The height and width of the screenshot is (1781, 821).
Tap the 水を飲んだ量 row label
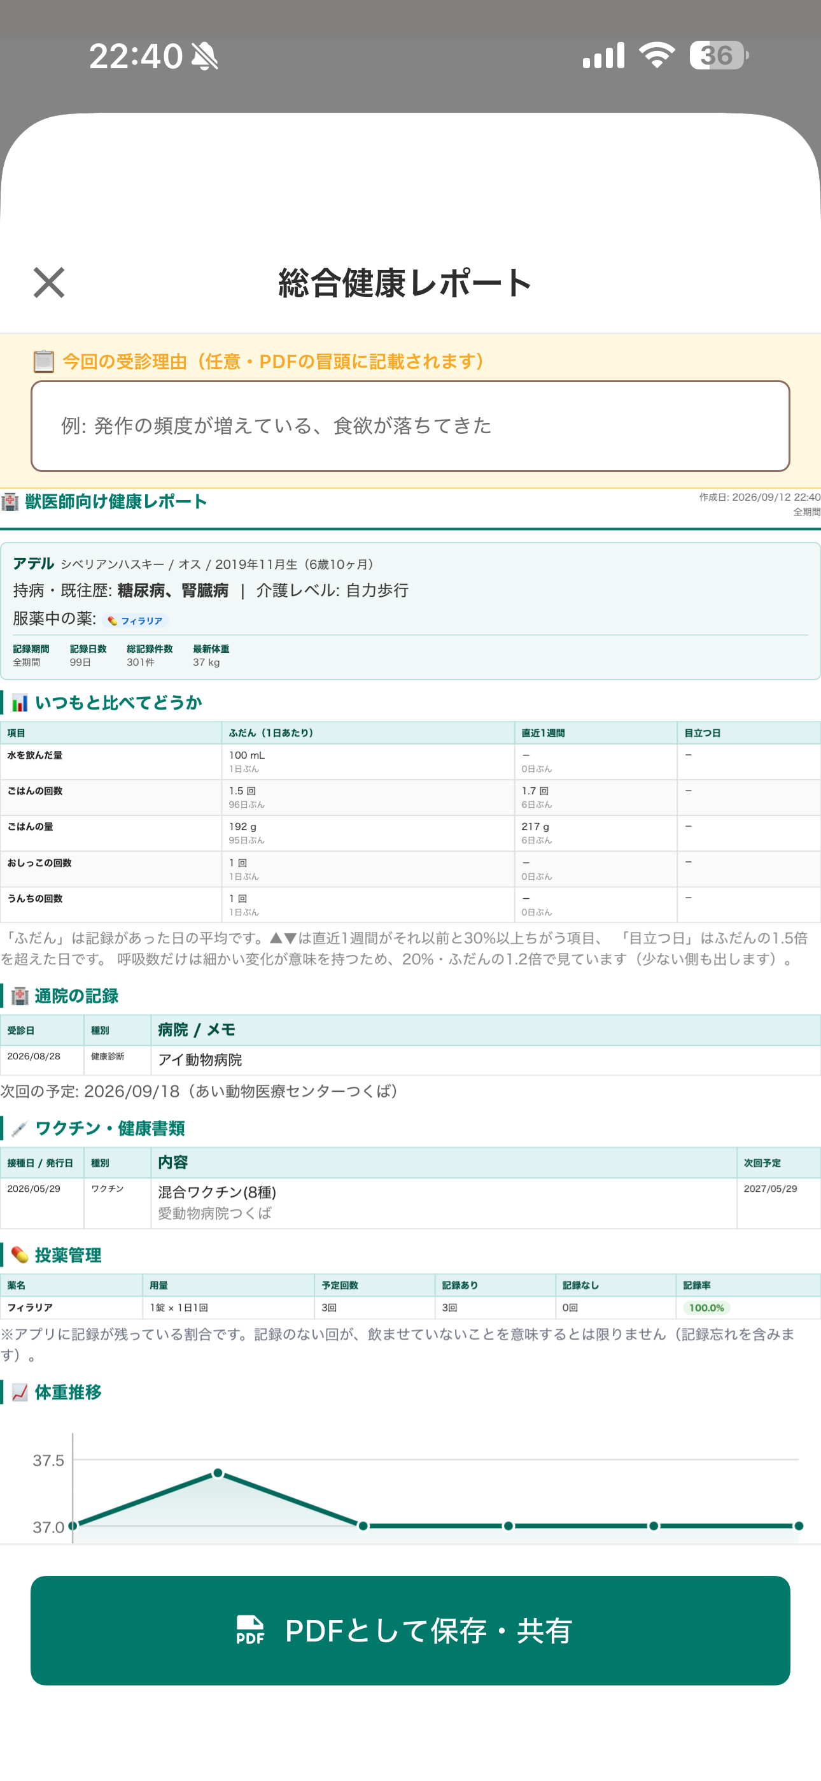[34, 755]
